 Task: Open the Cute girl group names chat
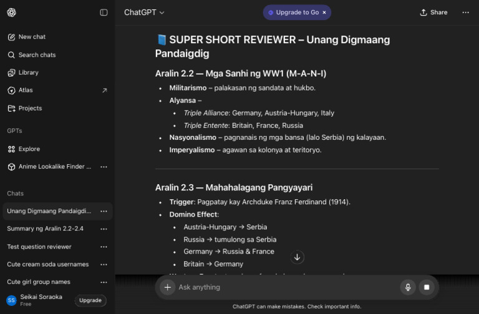point(39,282)
